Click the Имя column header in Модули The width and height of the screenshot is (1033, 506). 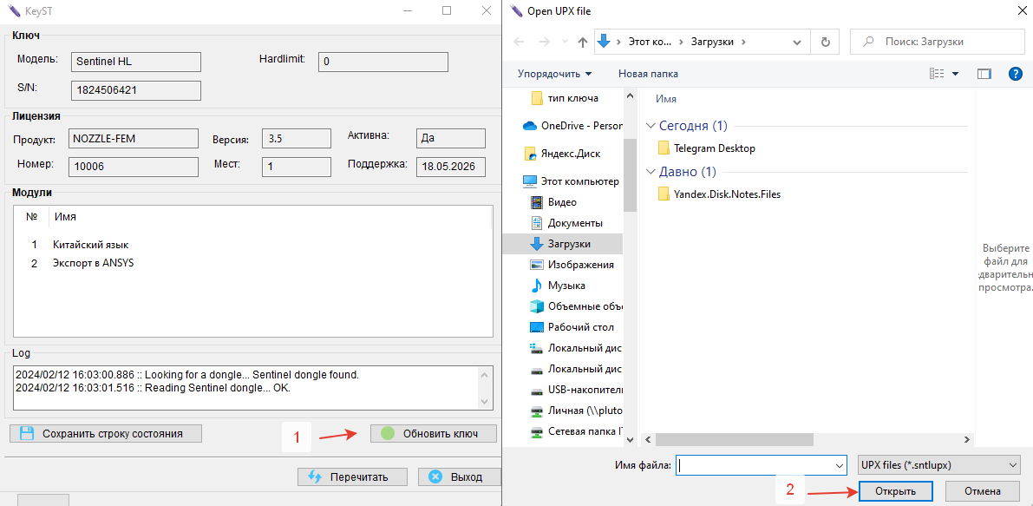(65, 216)
